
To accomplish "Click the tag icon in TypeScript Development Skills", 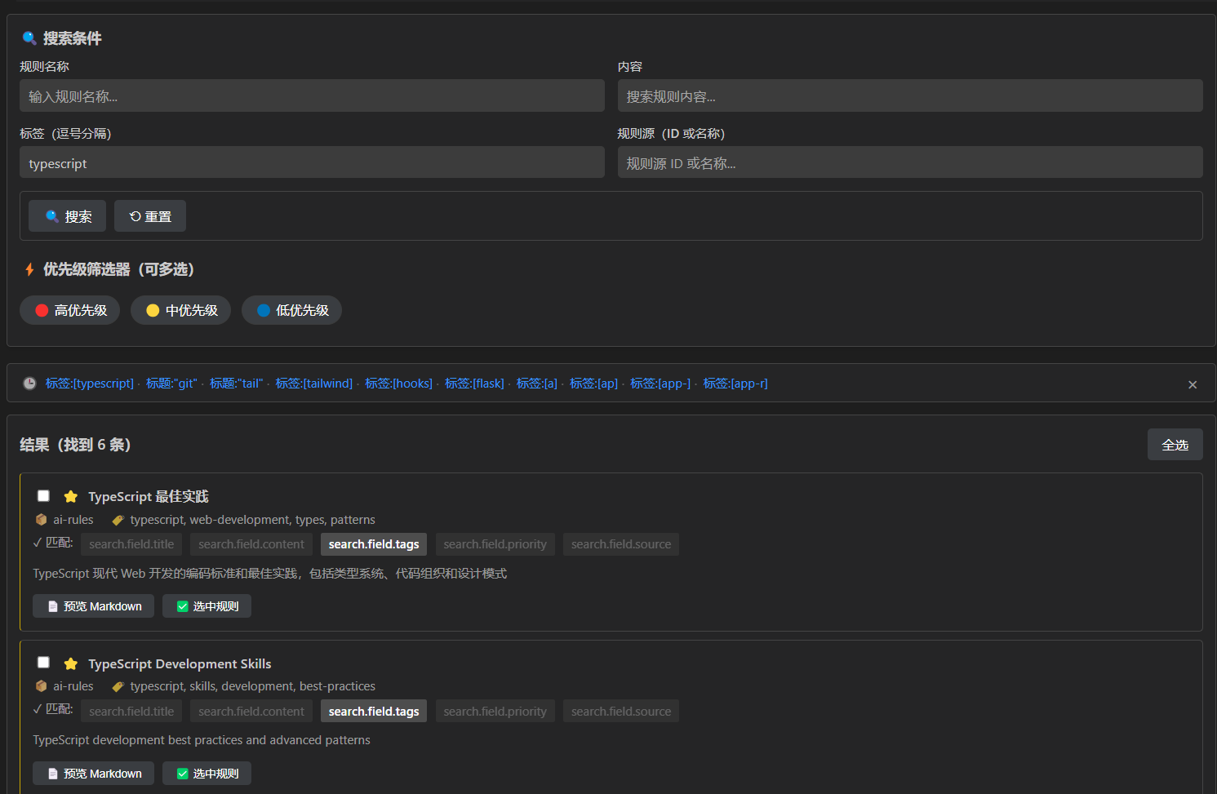I will click(118, 687).
